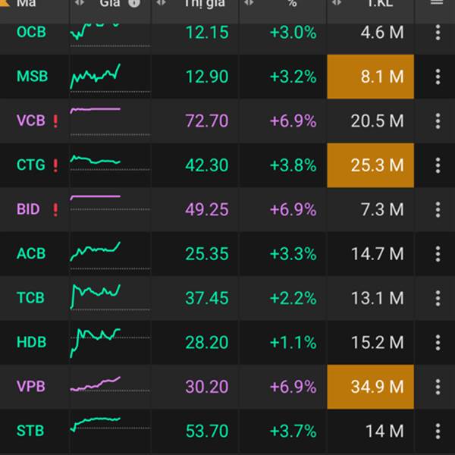Click the highlighted 8.1 M volume cell

click(371, 77)
